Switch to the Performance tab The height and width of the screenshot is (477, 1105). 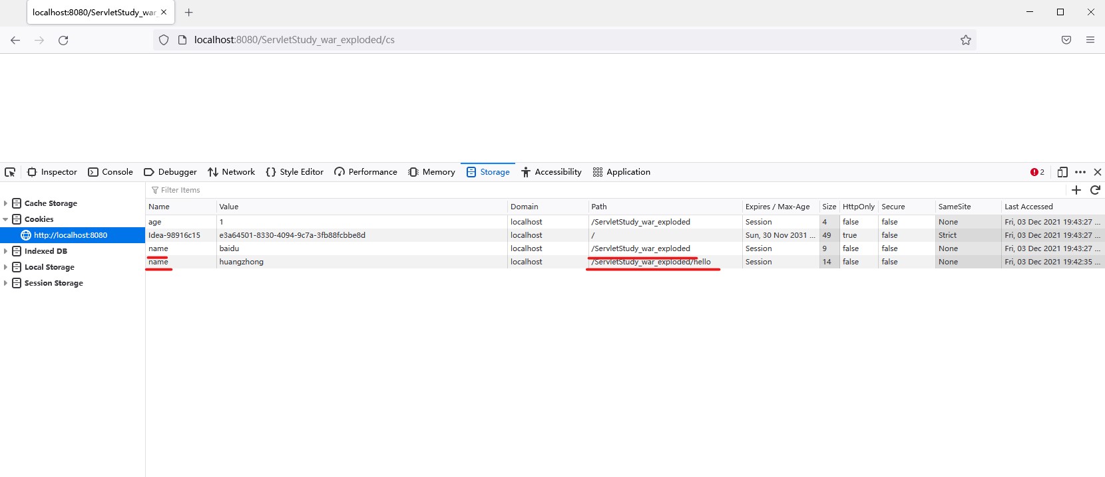click(365, 172)
